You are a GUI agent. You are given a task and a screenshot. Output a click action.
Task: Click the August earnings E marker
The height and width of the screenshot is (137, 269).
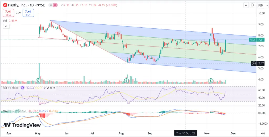point(126,80)
